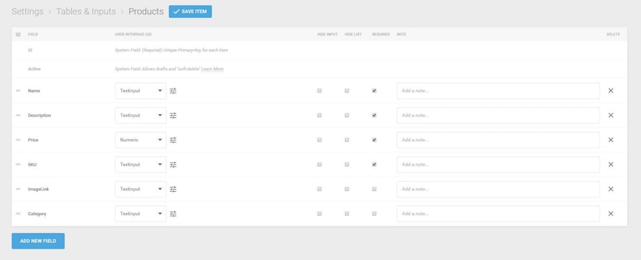Screen dimensions: 641x260
Task: Toggle Hide Input for the Name field
Action: pos(319,91)
